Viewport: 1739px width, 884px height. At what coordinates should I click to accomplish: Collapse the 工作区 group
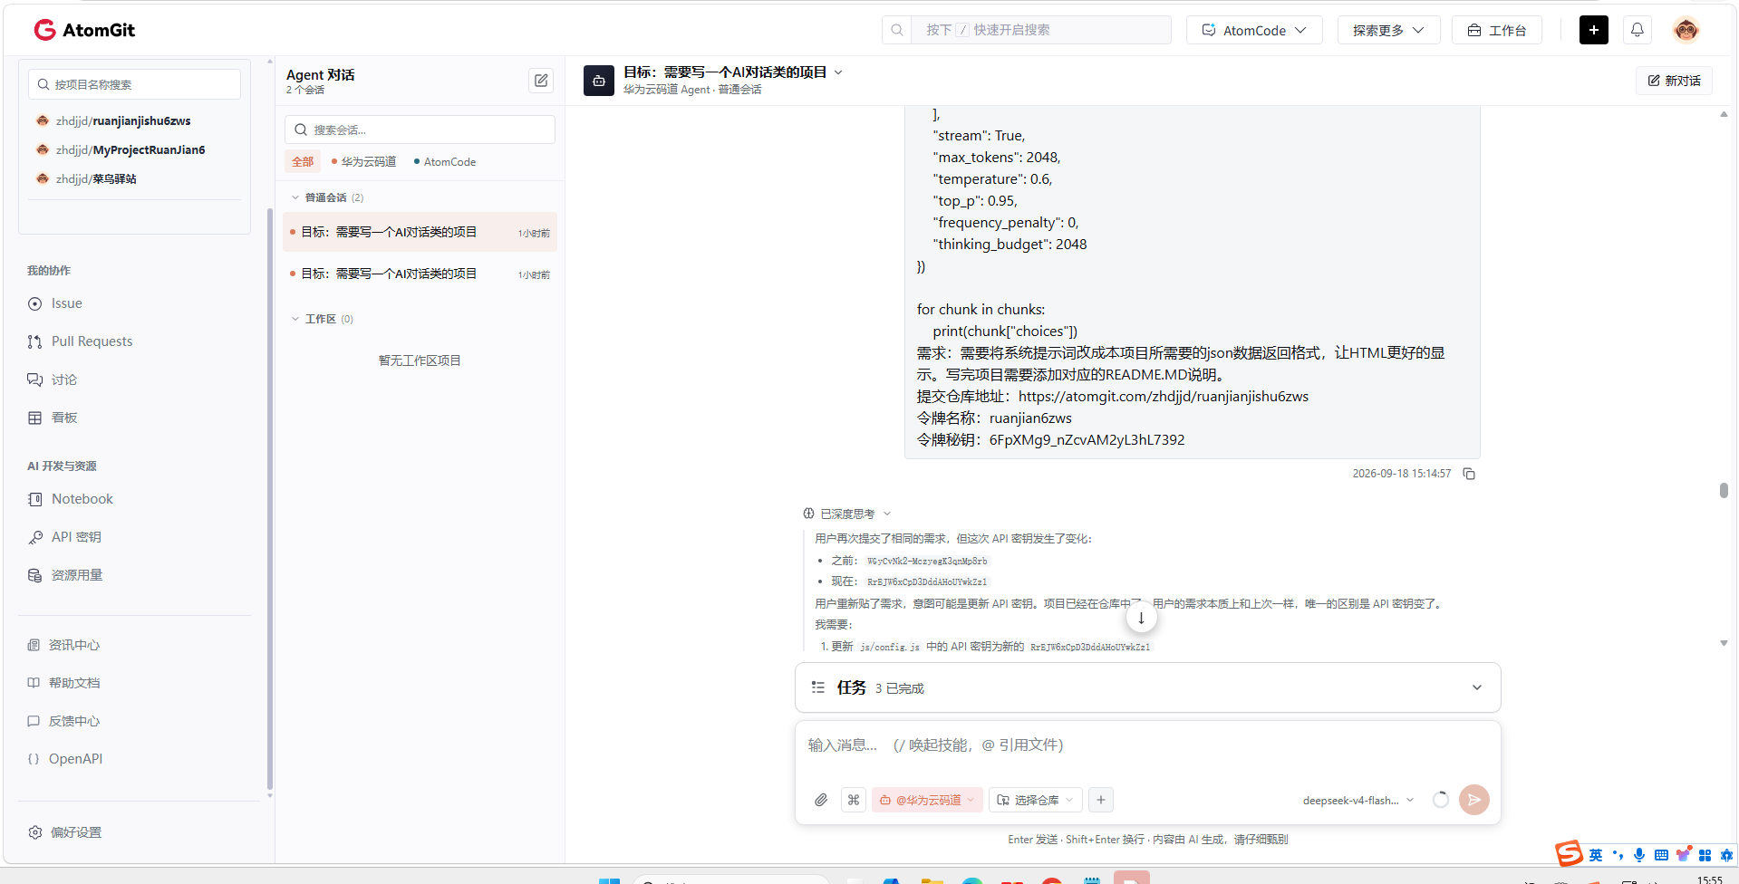point(323,319)
